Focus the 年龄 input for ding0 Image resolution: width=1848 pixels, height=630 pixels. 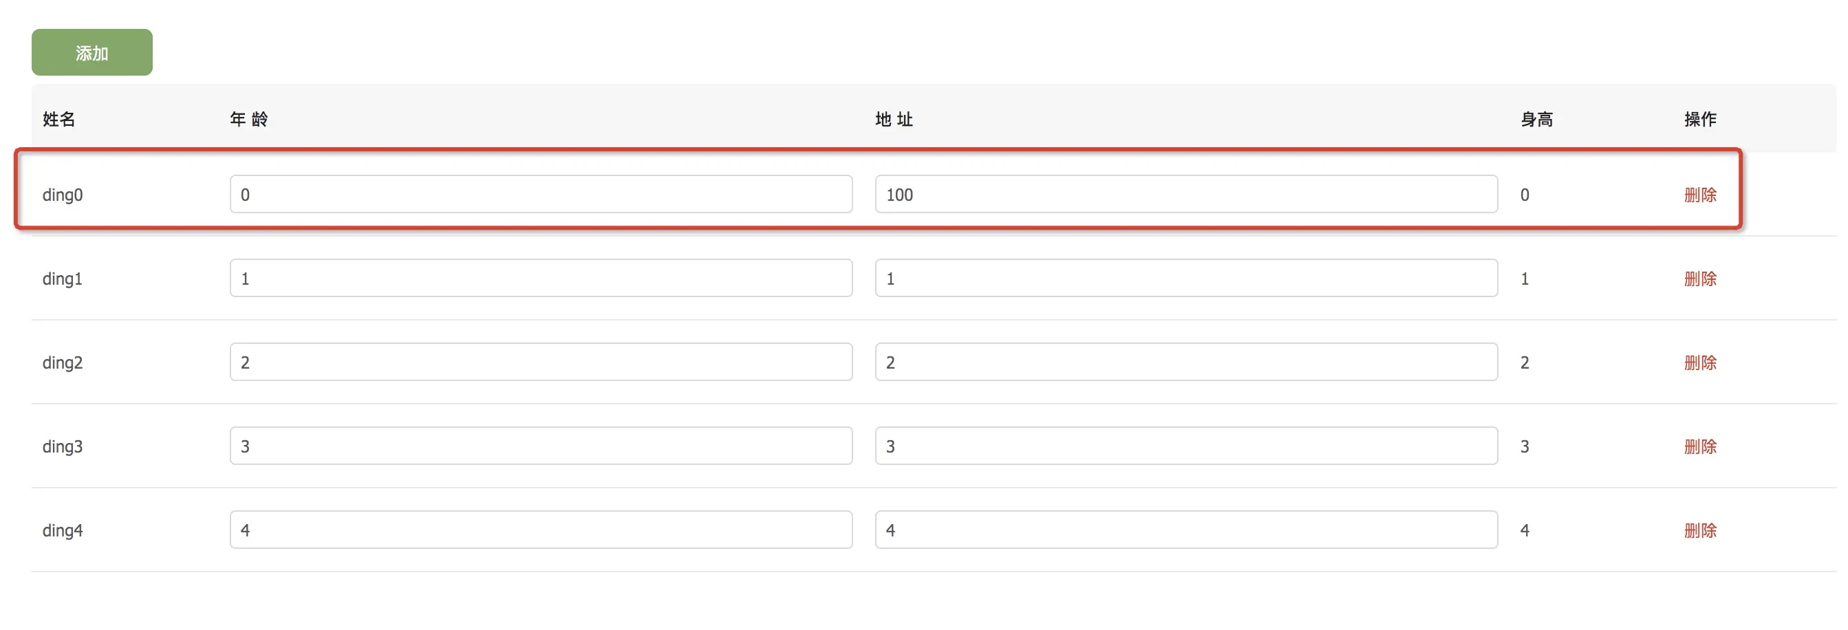click(x=541, y=195)
